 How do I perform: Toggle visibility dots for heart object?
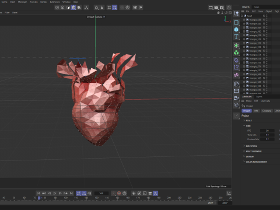[x=267, y=16]
